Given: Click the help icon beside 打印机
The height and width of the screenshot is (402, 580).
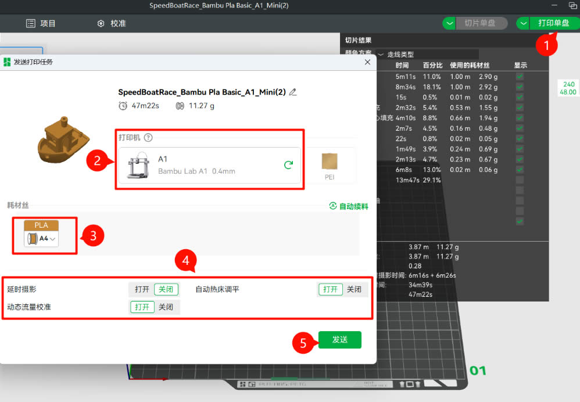Looking at the screenshot, I should (148, 138).
